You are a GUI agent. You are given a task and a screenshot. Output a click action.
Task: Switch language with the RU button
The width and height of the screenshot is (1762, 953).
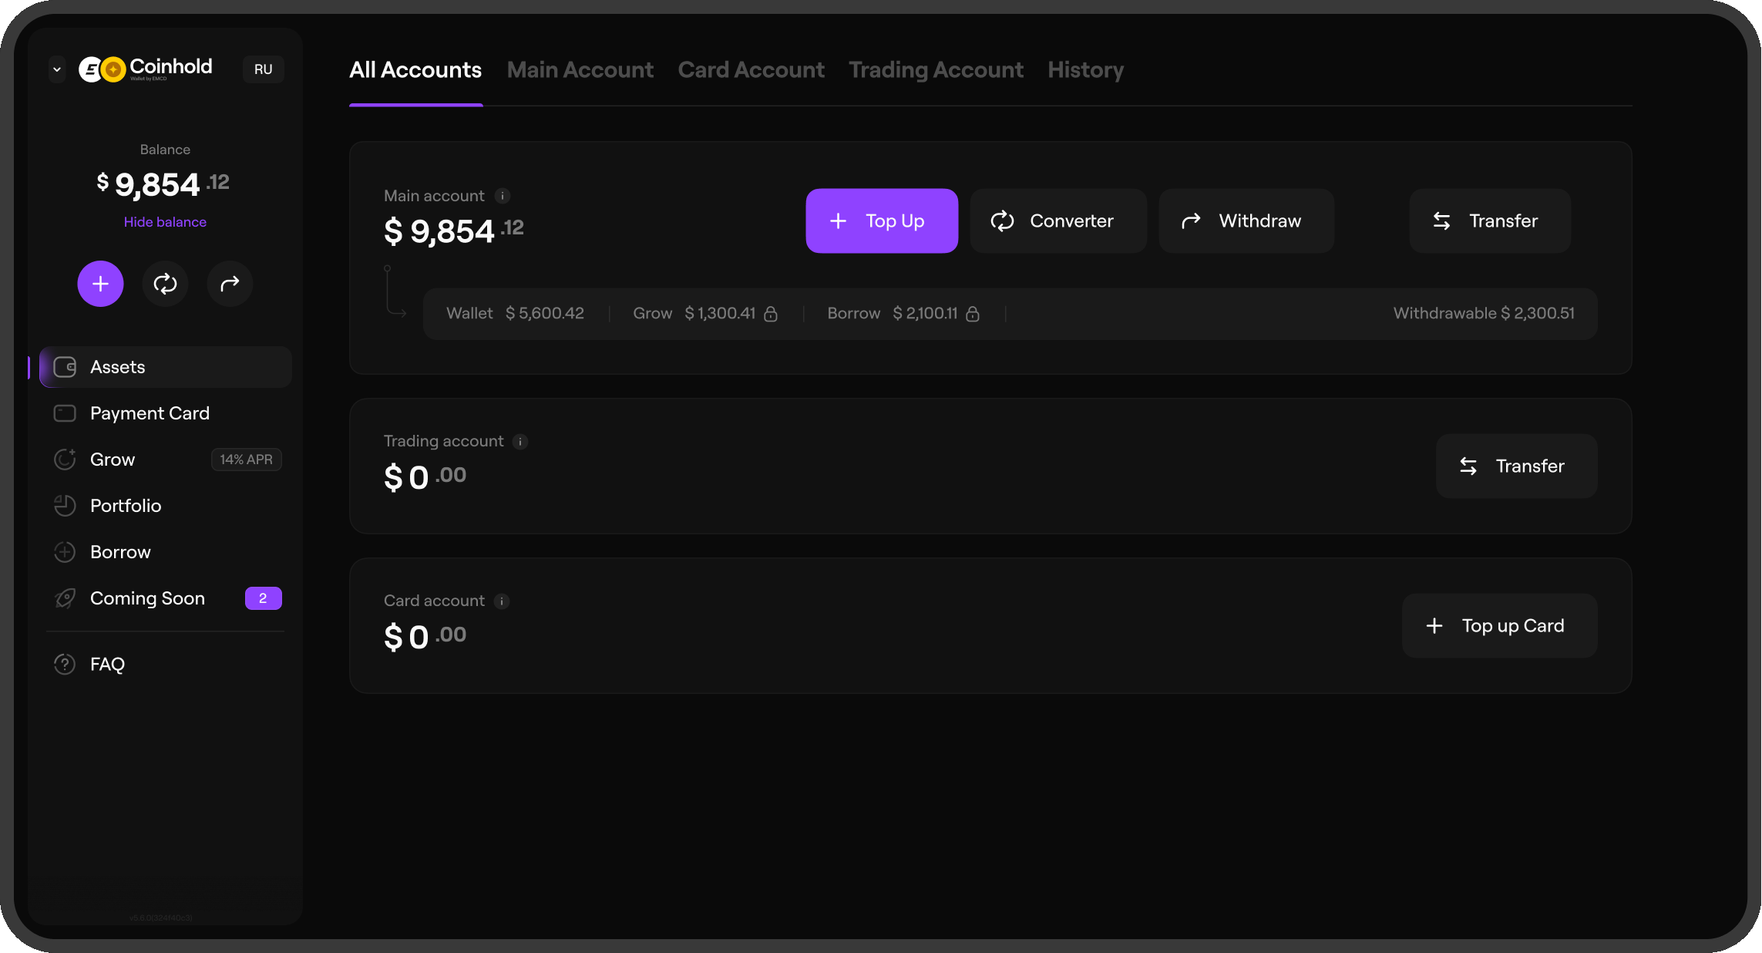click(264, 69)
